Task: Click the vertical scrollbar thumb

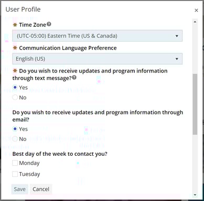Action: [x=195, y=104]
